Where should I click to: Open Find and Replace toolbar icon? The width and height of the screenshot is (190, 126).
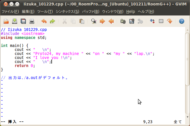click(94, 21)
